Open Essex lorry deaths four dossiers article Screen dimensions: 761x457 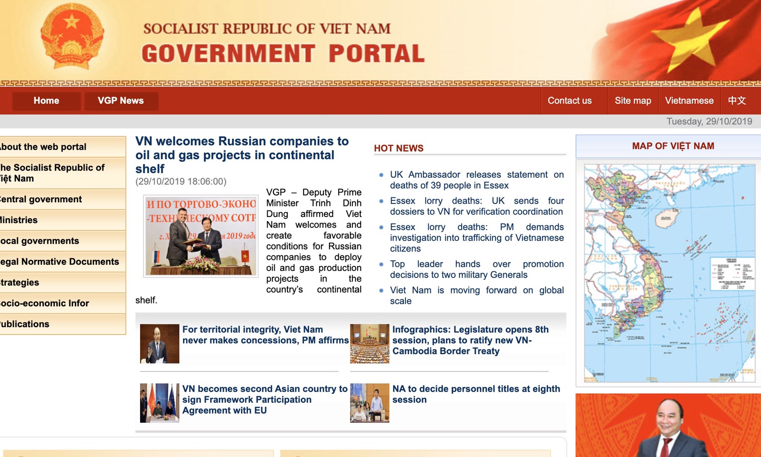coord(477,206)
